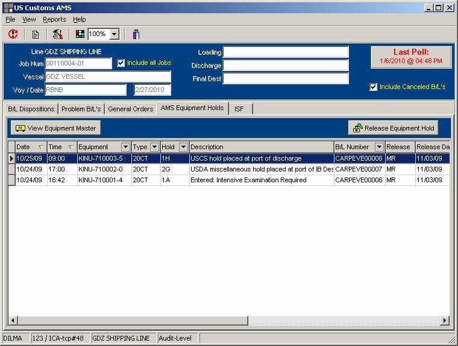Click the Release Equipment Hold button
This screenshot has width=458, height=346.
[x=393, y=128]
